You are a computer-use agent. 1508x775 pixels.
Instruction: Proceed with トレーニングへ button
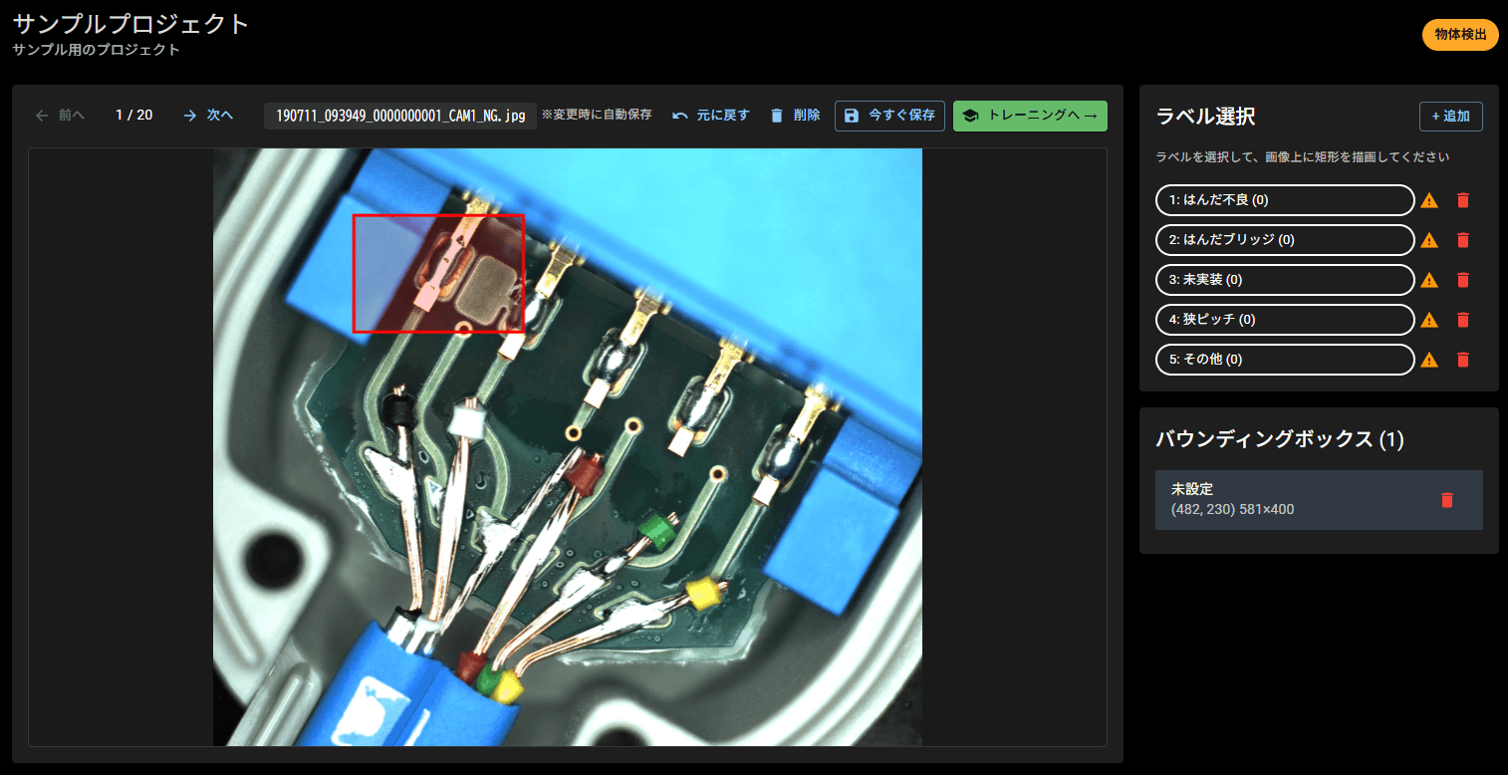click(x=1030, y=116)
